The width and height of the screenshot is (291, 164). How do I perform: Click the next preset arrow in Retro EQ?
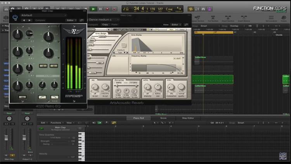(30, 20)
